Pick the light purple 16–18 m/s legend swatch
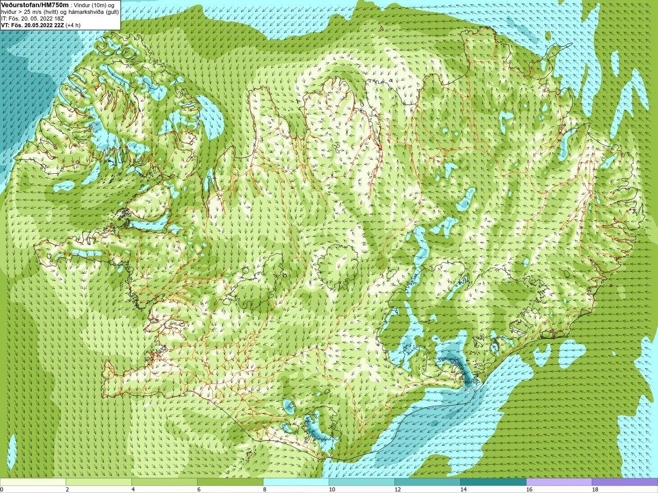The width and height of the screenshot is (658, 493). pos(559,482)
